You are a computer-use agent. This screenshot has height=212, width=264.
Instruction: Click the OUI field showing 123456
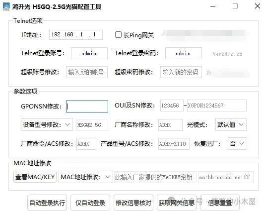[172, 106]
